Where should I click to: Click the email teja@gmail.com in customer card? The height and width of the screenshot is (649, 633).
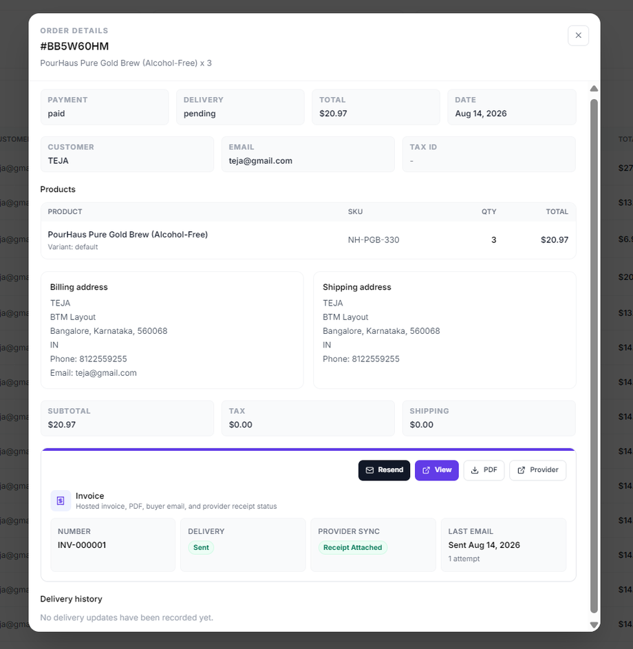coord(260,160)
